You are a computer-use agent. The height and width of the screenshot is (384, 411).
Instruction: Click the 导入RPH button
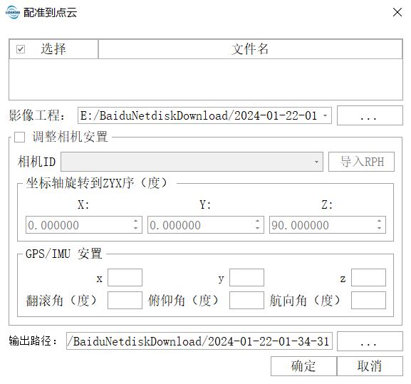(x=361, y=162)
